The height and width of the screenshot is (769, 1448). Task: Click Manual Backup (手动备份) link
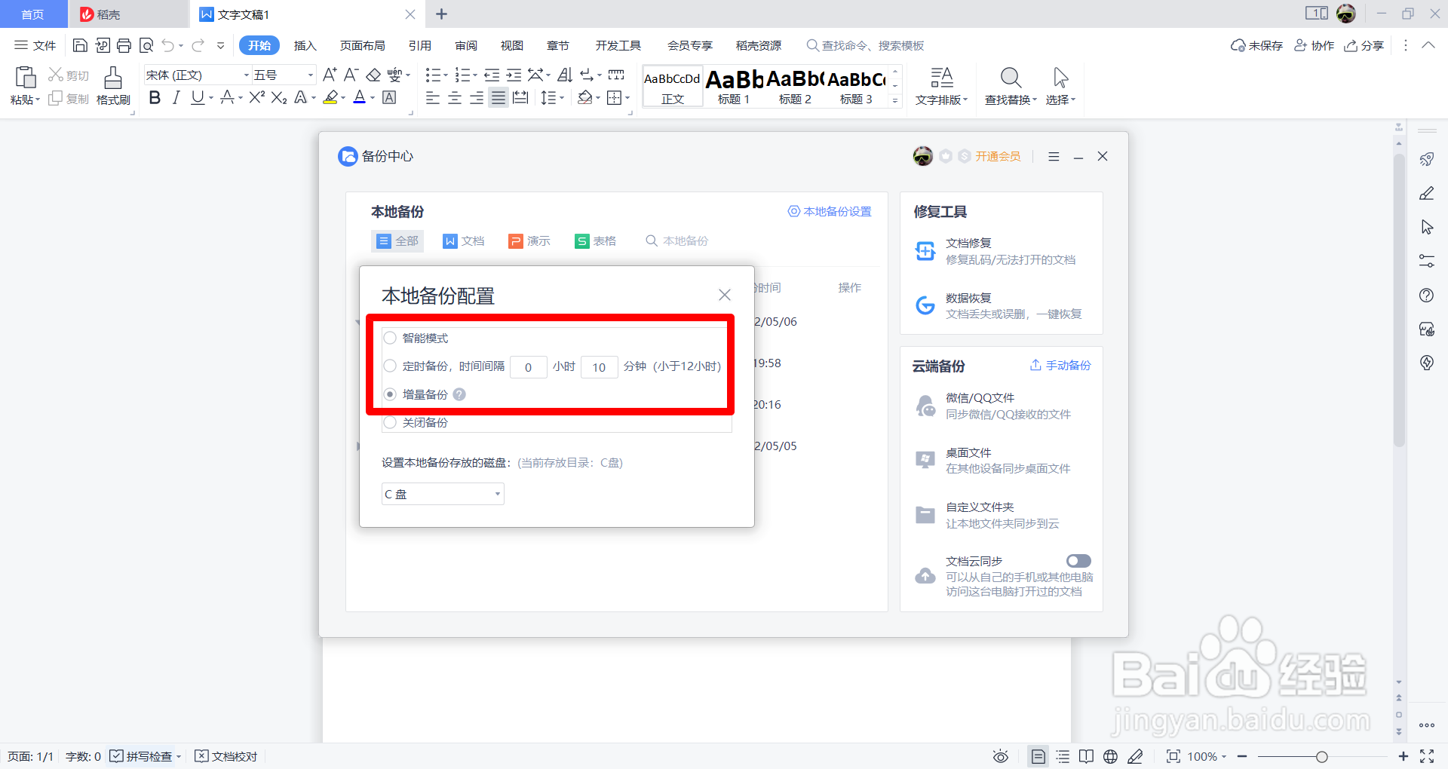(1060, 365)
